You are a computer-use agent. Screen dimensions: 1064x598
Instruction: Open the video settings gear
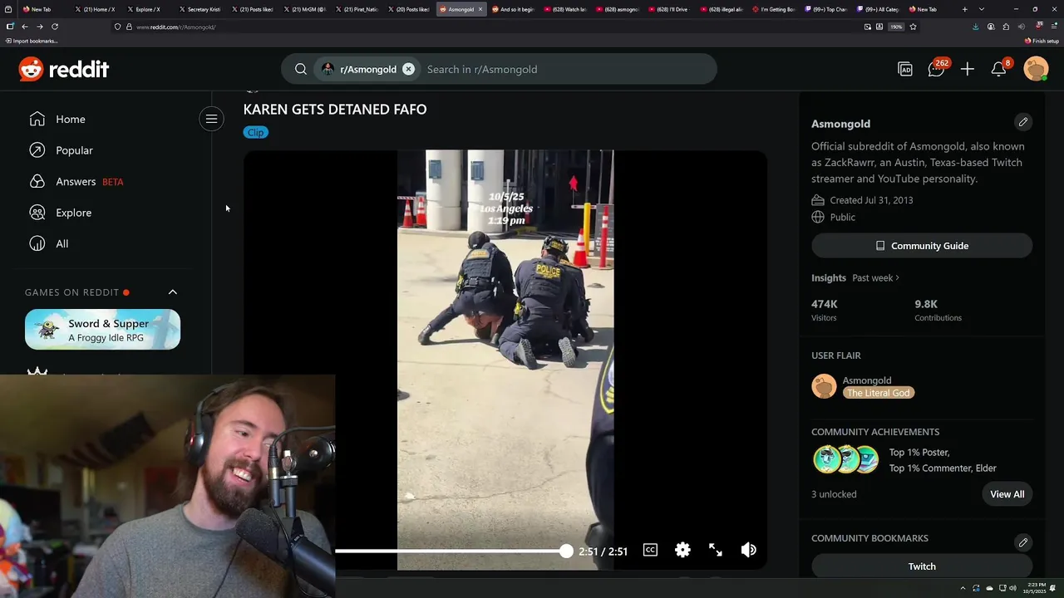[x=682, y=550]
